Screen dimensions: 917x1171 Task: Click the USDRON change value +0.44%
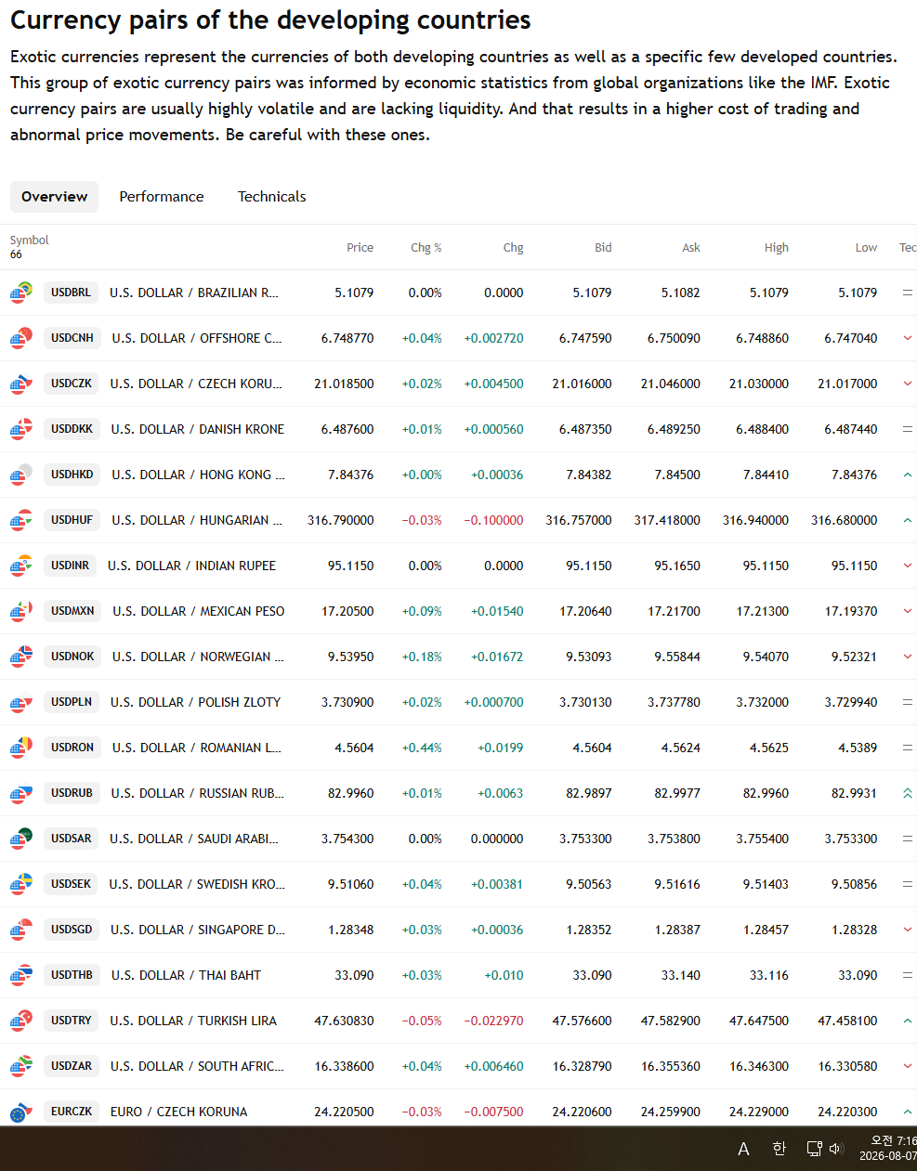coord(422,748)
